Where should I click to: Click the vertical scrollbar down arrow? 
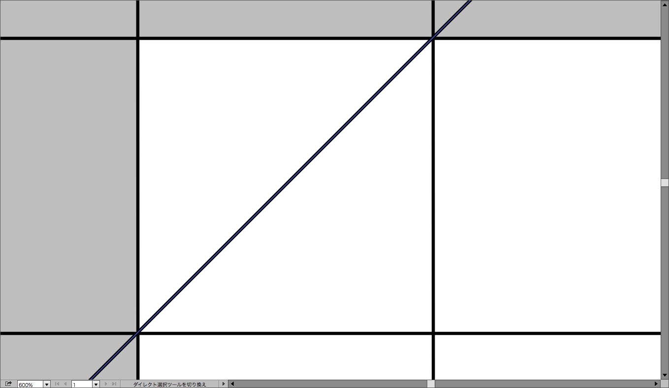click(665, 376)
